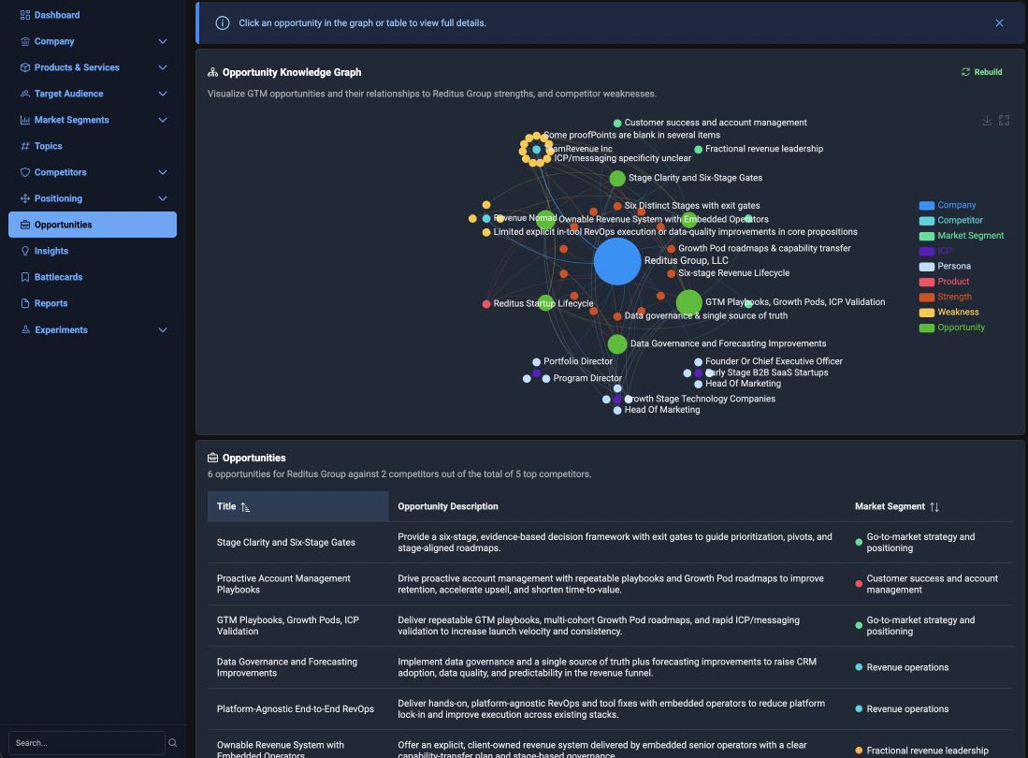Focus the sidebar Search field
This screenshot has width=1028, height=758.
pos(87,743)
